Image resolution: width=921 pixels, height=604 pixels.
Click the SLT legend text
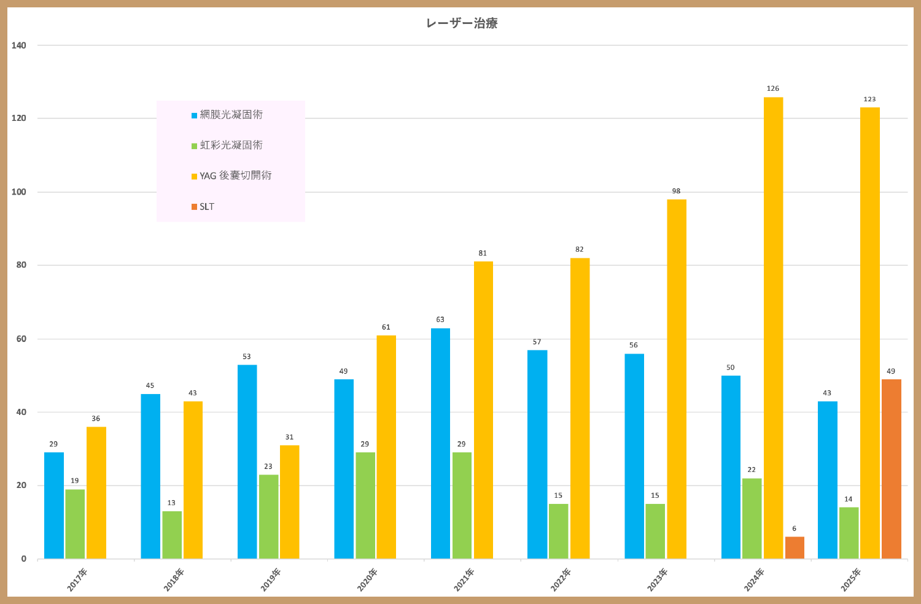207,207
